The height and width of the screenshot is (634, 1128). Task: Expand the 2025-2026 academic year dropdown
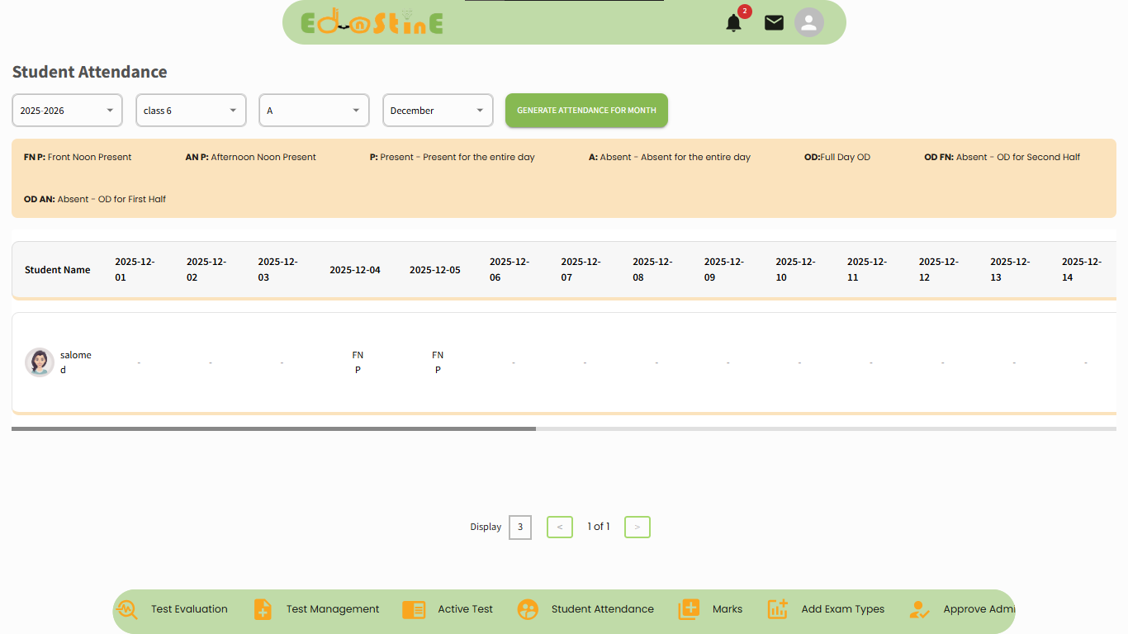click(67, 111)
